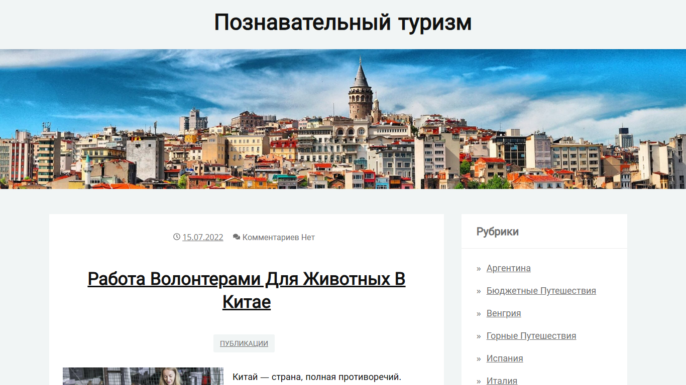Open the Испания category
686x385 pixels.
point(505,358)
